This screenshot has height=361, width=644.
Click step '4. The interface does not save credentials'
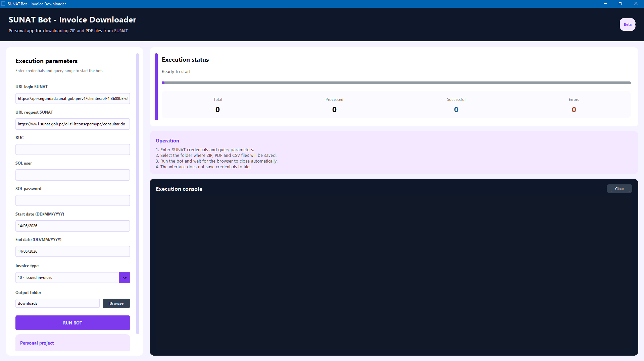tap(204, 167)
